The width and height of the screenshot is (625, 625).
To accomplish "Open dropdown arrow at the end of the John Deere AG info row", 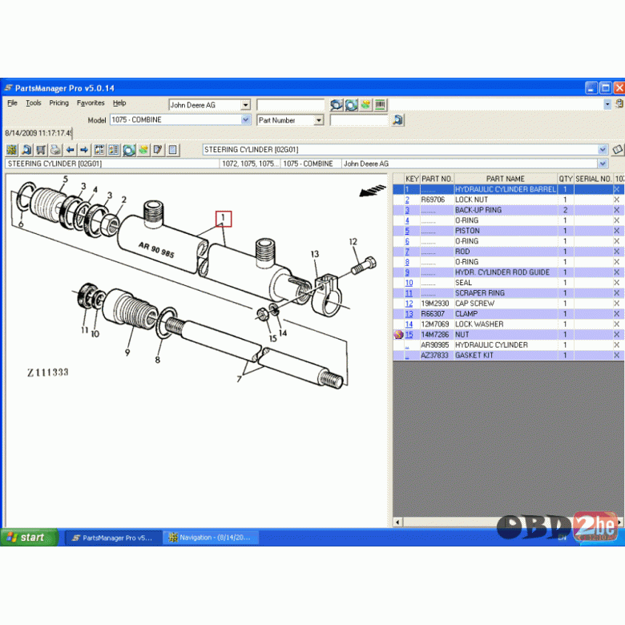I will pos(603,163).
